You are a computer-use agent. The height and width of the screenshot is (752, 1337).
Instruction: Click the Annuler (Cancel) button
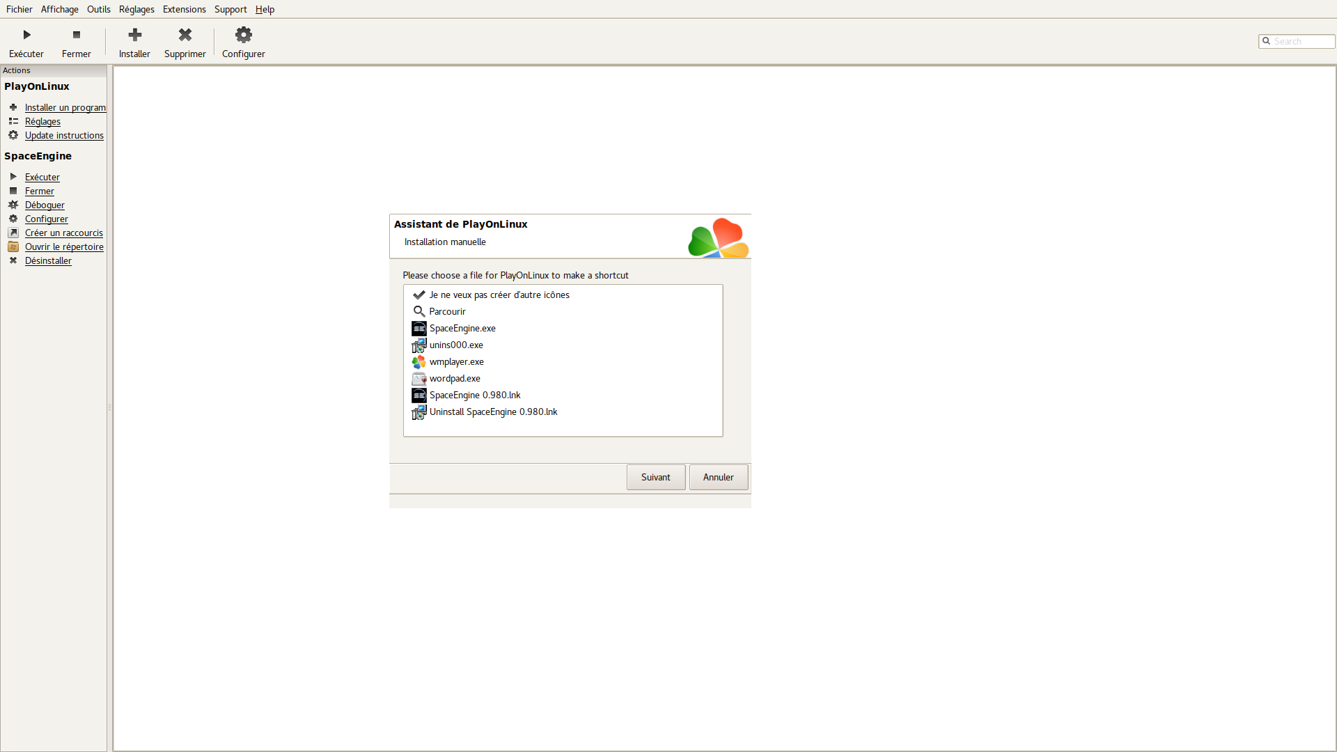tap(718, 476)
